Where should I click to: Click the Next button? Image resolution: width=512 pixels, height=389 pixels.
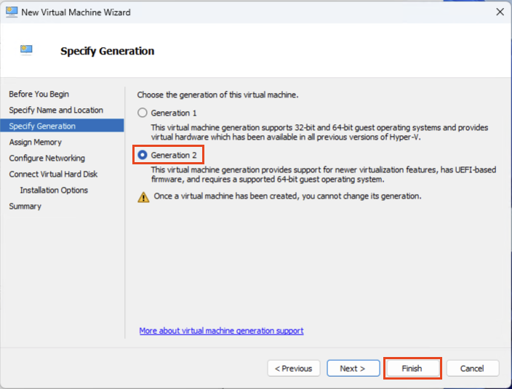(x=353, y=369)
